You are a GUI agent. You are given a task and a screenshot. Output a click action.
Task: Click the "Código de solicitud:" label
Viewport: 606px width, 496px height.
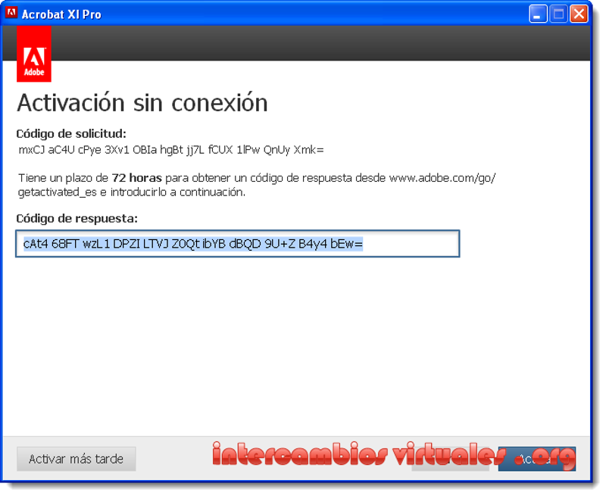coord(71,134)
